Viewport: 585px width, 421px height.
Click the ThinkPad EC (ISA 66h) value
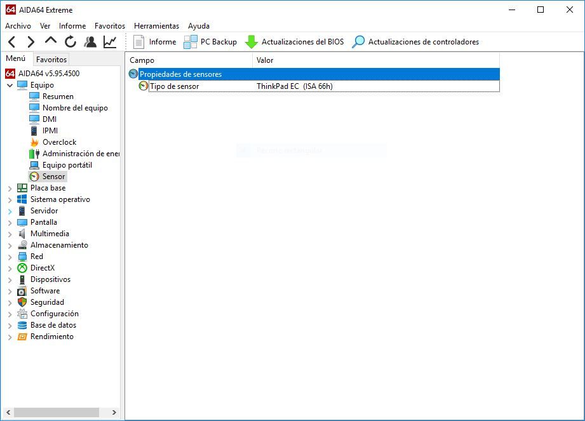[294, 86]
